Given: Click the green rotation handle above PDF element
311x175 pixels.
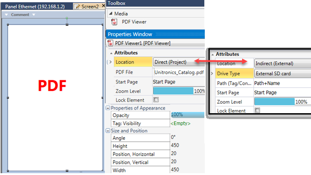Looking at the screenshot, I should pos(67,18).
